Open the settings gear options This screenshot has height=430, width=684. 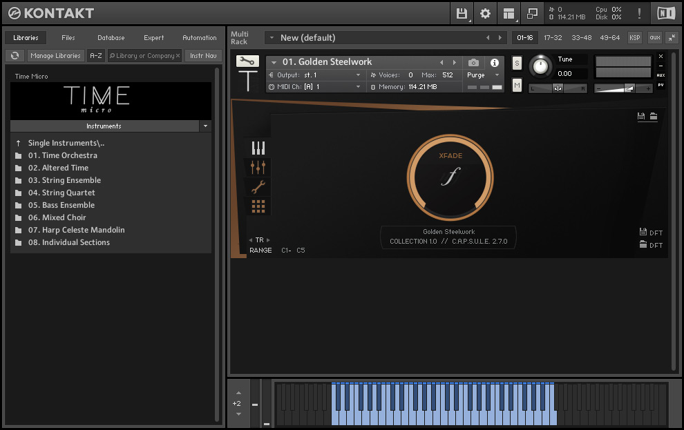point(485,13)
